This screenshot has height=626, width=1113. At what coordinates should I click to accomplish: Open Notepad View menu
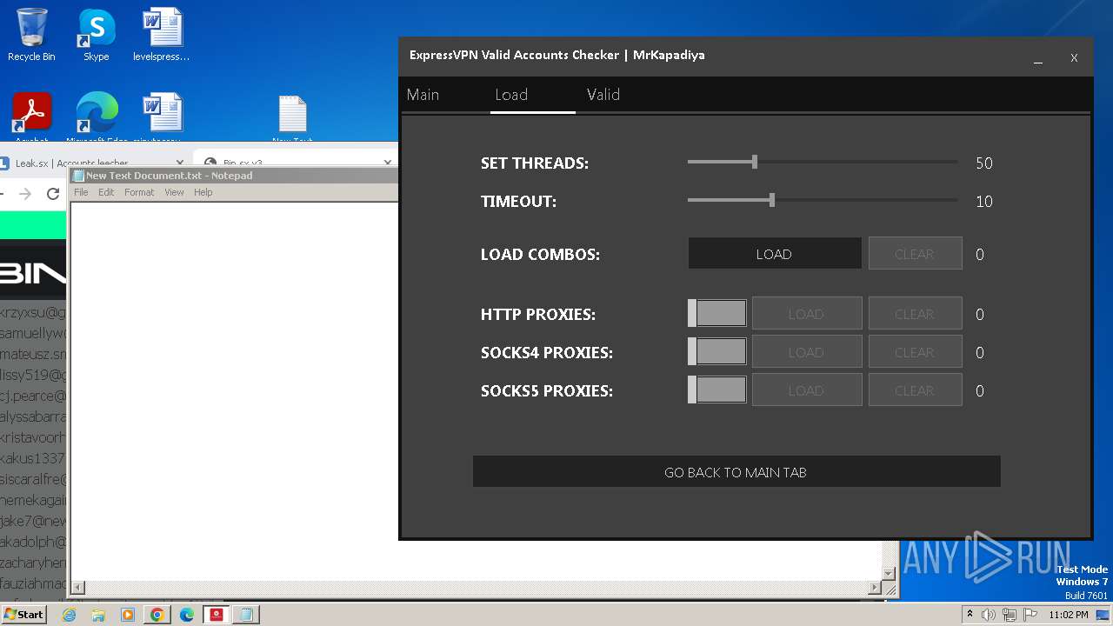coord(174,192)
